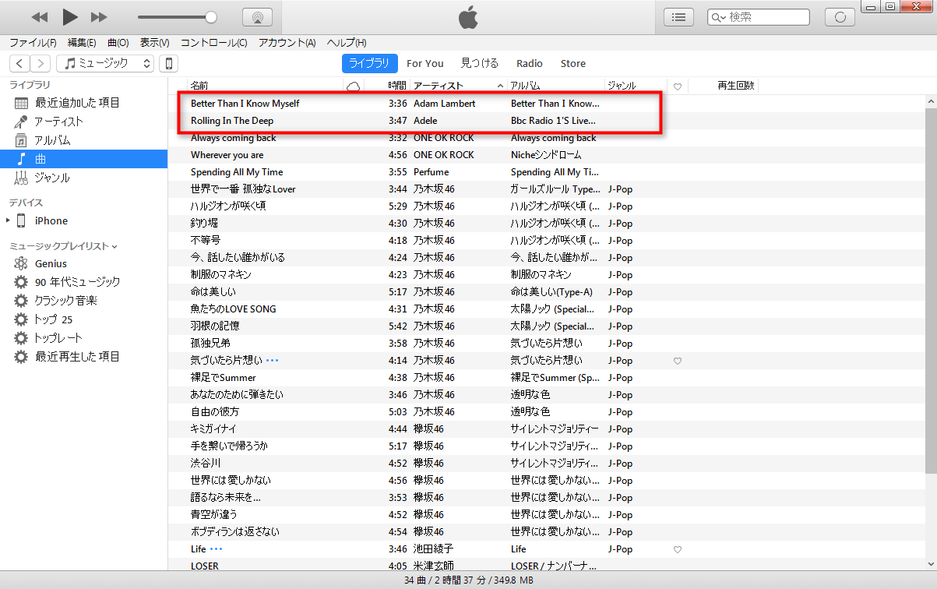Open the コントロール(C) menu
The image size is (937, 589).
click(214, 43)
